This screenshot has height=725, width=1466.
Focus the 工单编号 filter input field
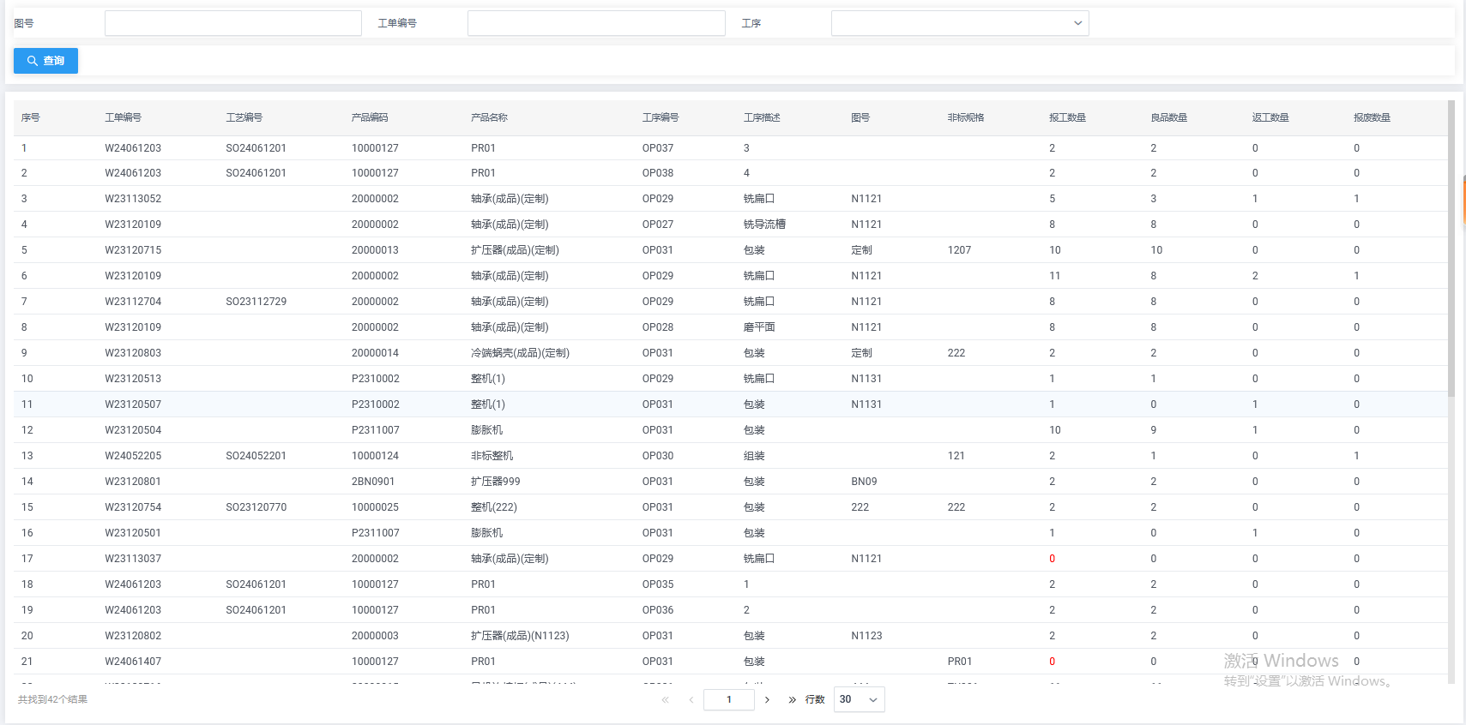pos(595,23)
